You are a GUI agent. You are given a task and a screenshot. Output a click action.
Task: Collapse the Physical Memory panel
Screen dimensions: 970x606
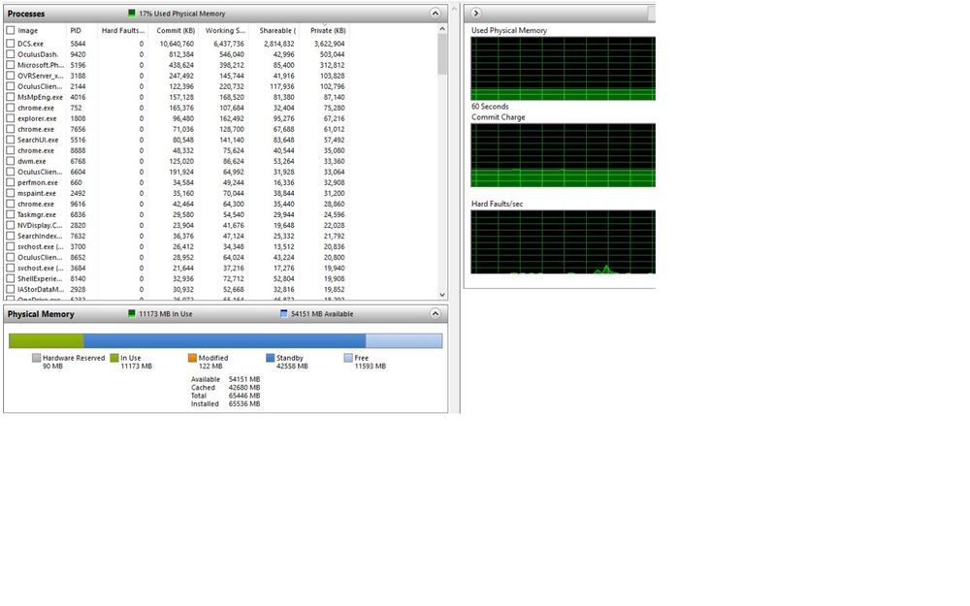point(436,313)
